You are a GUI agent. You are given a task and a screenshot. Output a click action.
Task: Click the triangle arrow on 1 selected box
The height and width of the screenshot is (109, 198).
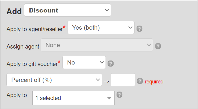coord(109,98)
